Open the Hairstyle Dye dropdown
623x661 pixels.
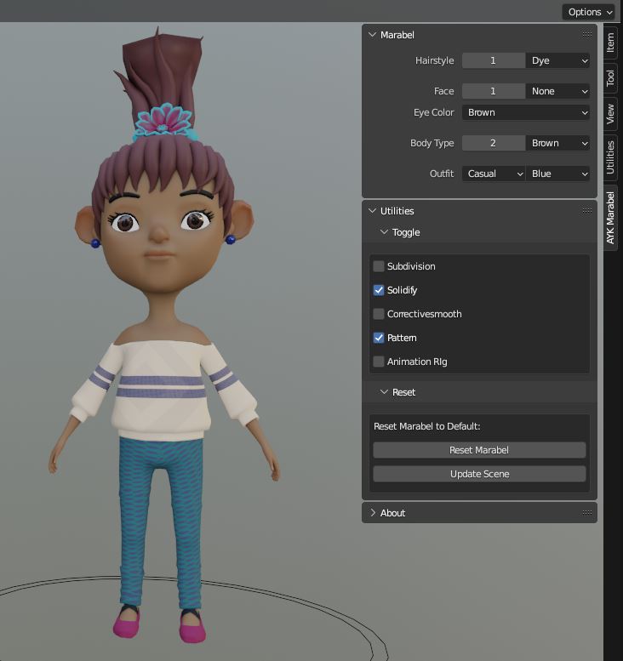(x=558, y=60)
